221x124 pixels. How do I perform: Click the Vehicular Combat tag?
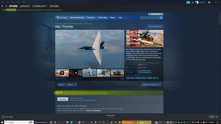point(141,78)
